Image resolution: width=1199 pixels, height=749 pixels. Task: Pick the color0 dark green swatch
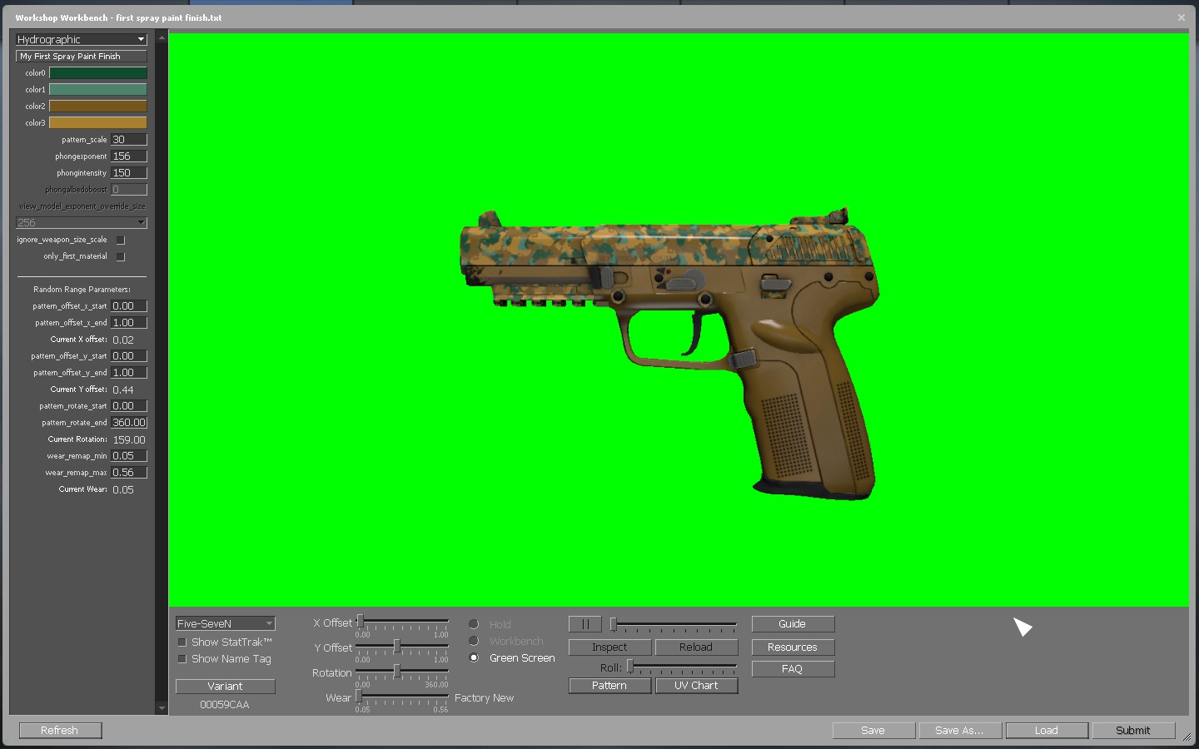[98, 72]
